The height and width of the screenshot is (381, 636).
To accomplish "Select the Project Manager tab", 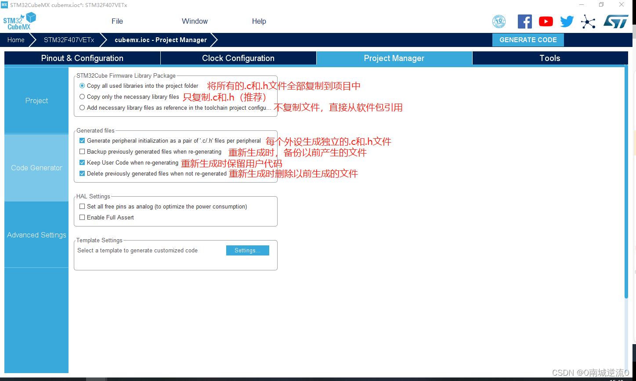I will click(x=394, y=58).
